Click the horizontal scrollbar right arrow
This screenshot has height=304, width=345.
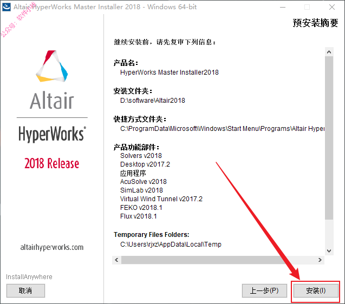pyautogui.click(x=320, y=260)
